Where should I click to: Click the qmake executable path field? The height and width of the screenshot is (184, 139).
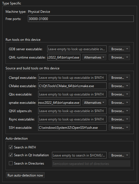pos(59,103)
